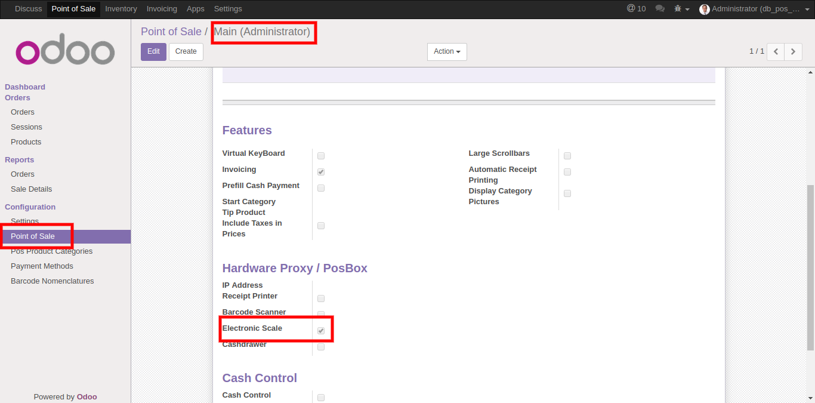Open the Discuss menu

point(29,9)
